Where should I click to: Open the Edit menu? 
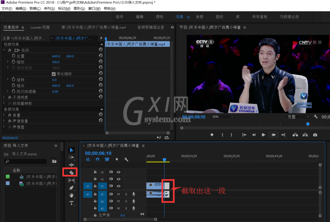point(21,8)
